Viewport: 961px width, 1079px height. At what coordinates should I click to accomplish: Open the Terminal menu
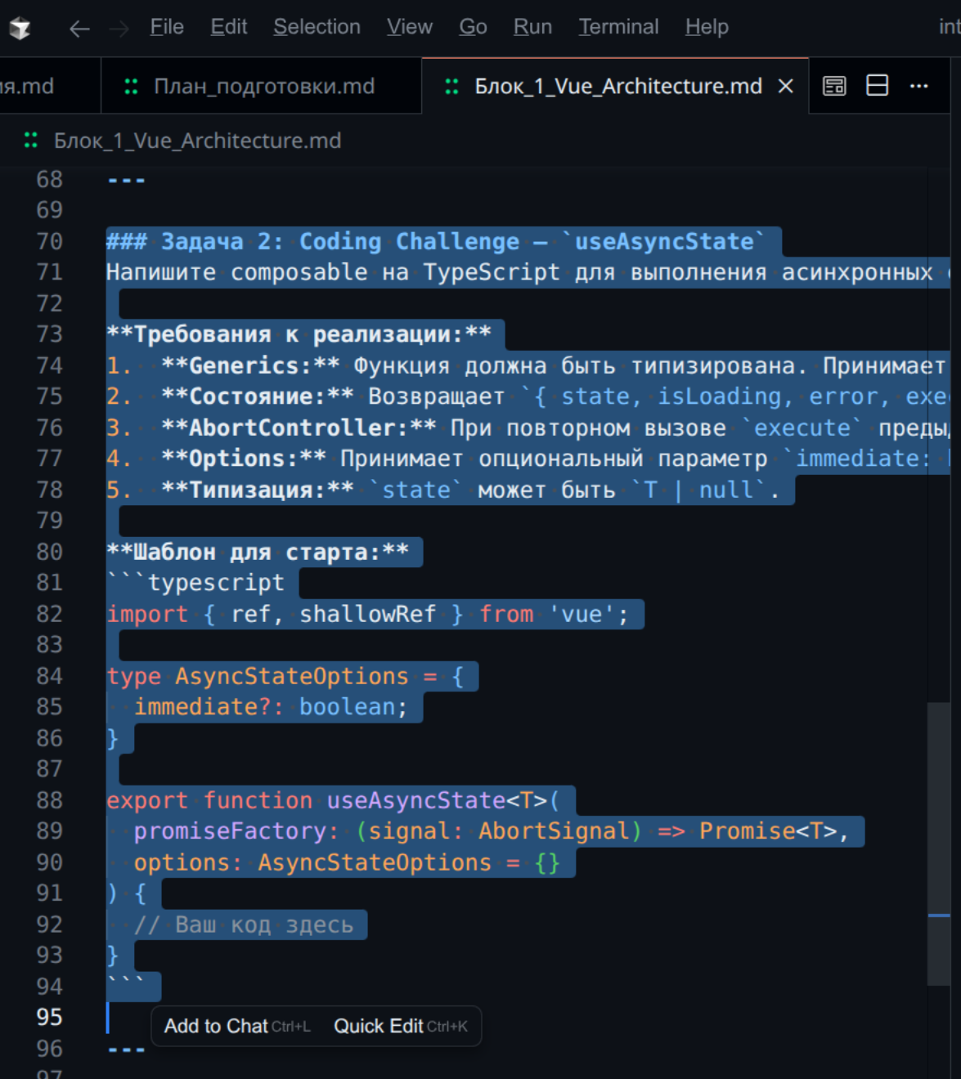coord(618,27)
